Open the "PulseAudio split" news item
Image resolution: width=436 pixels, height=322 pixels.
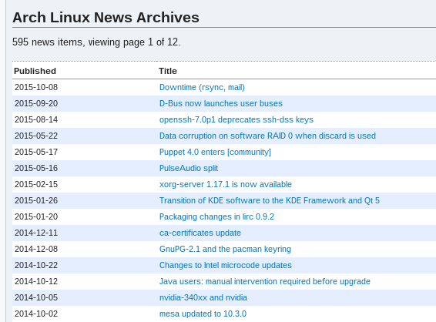click(189, 168)
